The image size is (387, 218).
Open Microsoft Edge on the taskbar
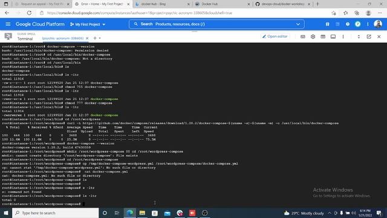click(129, 213)
